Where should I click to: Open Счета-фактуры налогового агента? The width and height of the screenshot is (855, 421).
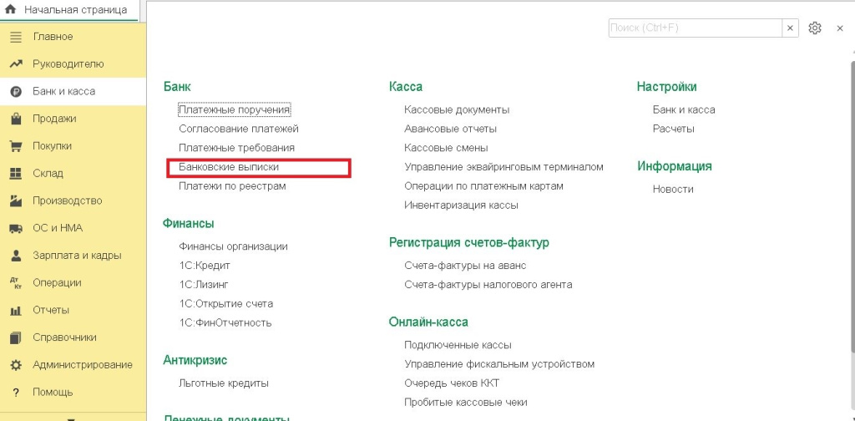coord(488,285)
